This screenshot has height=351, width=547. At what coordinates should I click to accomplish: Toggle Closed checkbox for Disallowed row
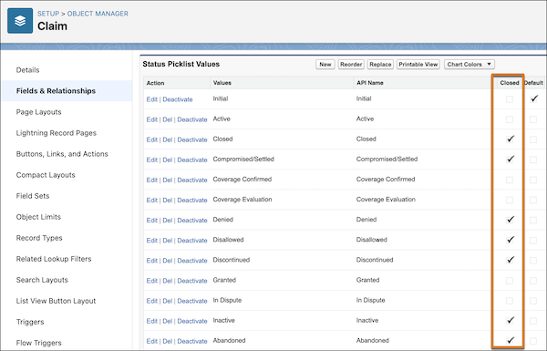pyautogui.click(x=510, y=240)
